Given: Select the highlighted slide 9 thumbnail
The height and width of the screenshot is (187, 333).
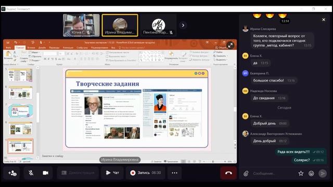Looking at the screenshot, I should pyautogui.click(x=20, y=146).
